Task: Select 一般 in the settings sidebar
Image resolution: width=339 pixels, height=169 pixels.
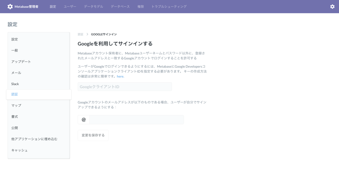Action: (x=39, y=50)
